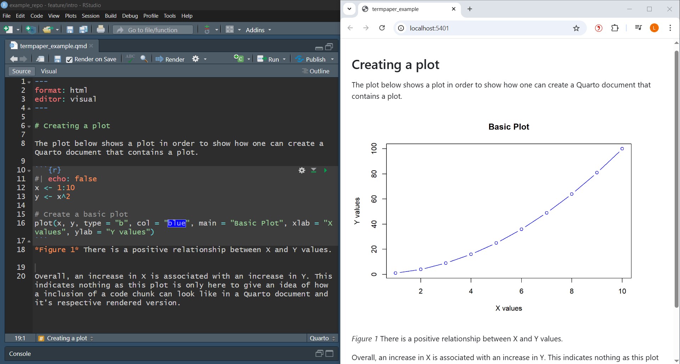The image size is (680, 364).
Task: Run spell check on document
Action: [130, 58]
